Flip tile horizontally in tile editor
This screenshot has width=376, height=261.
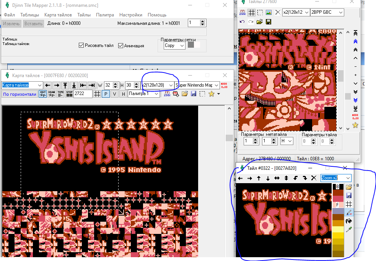pos(277,178)
